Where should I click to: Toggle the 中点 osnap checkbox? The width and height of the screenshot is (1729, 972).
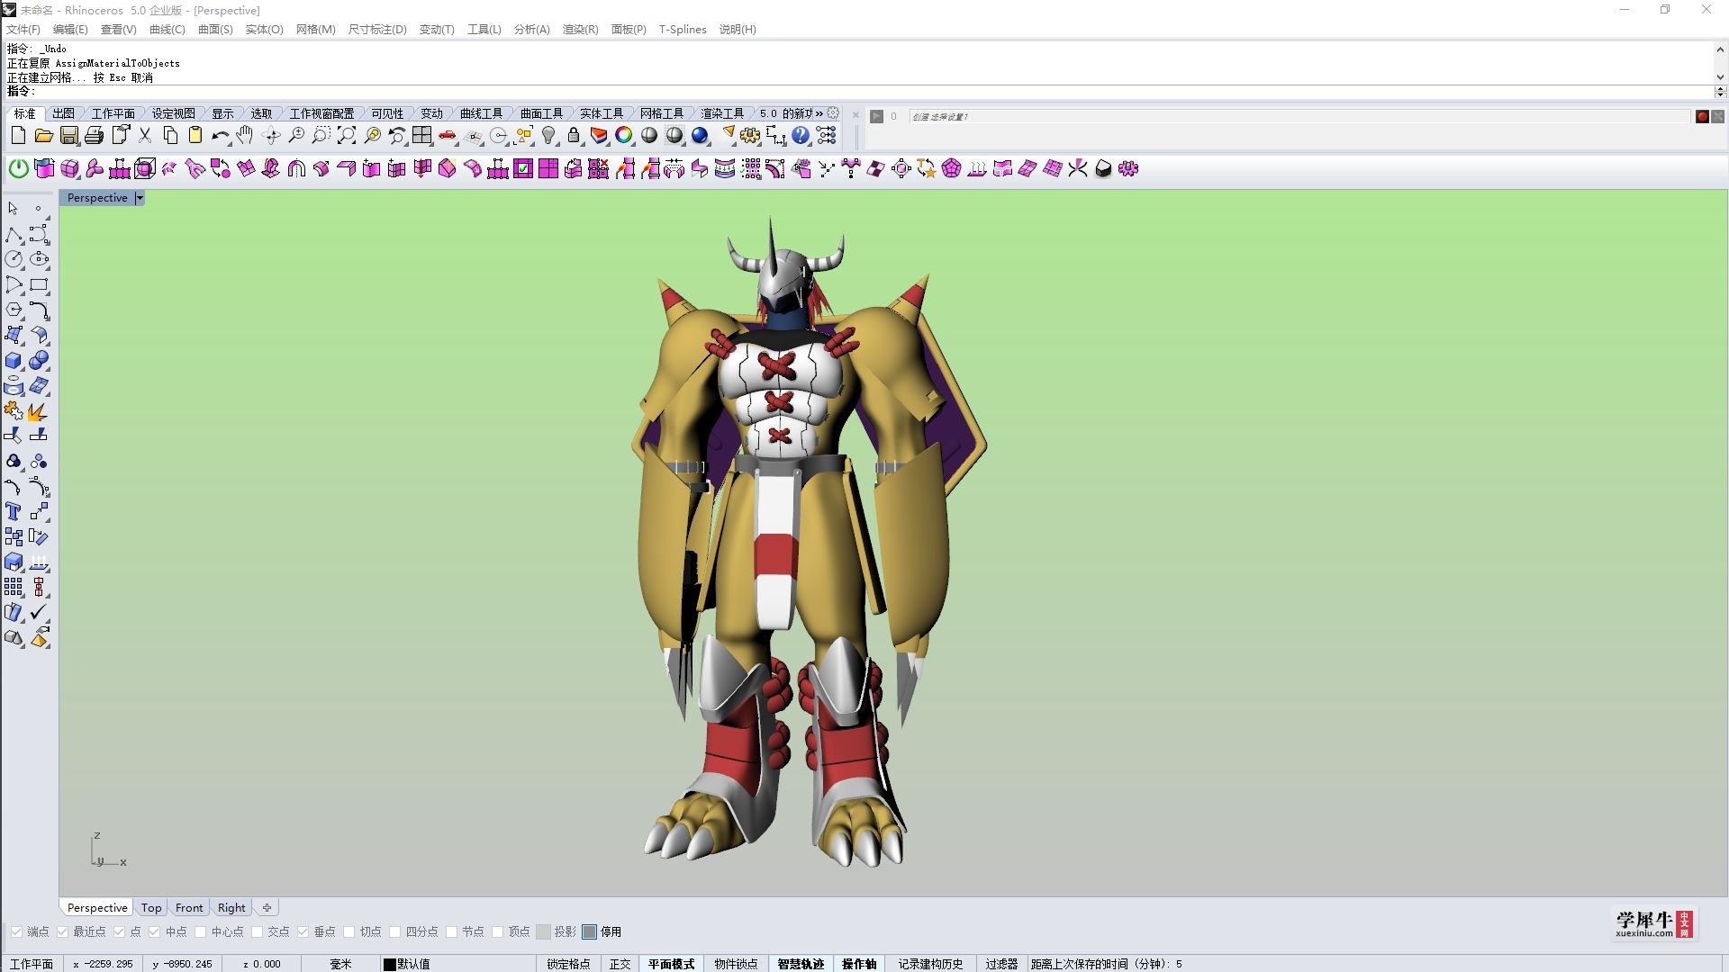154,931
